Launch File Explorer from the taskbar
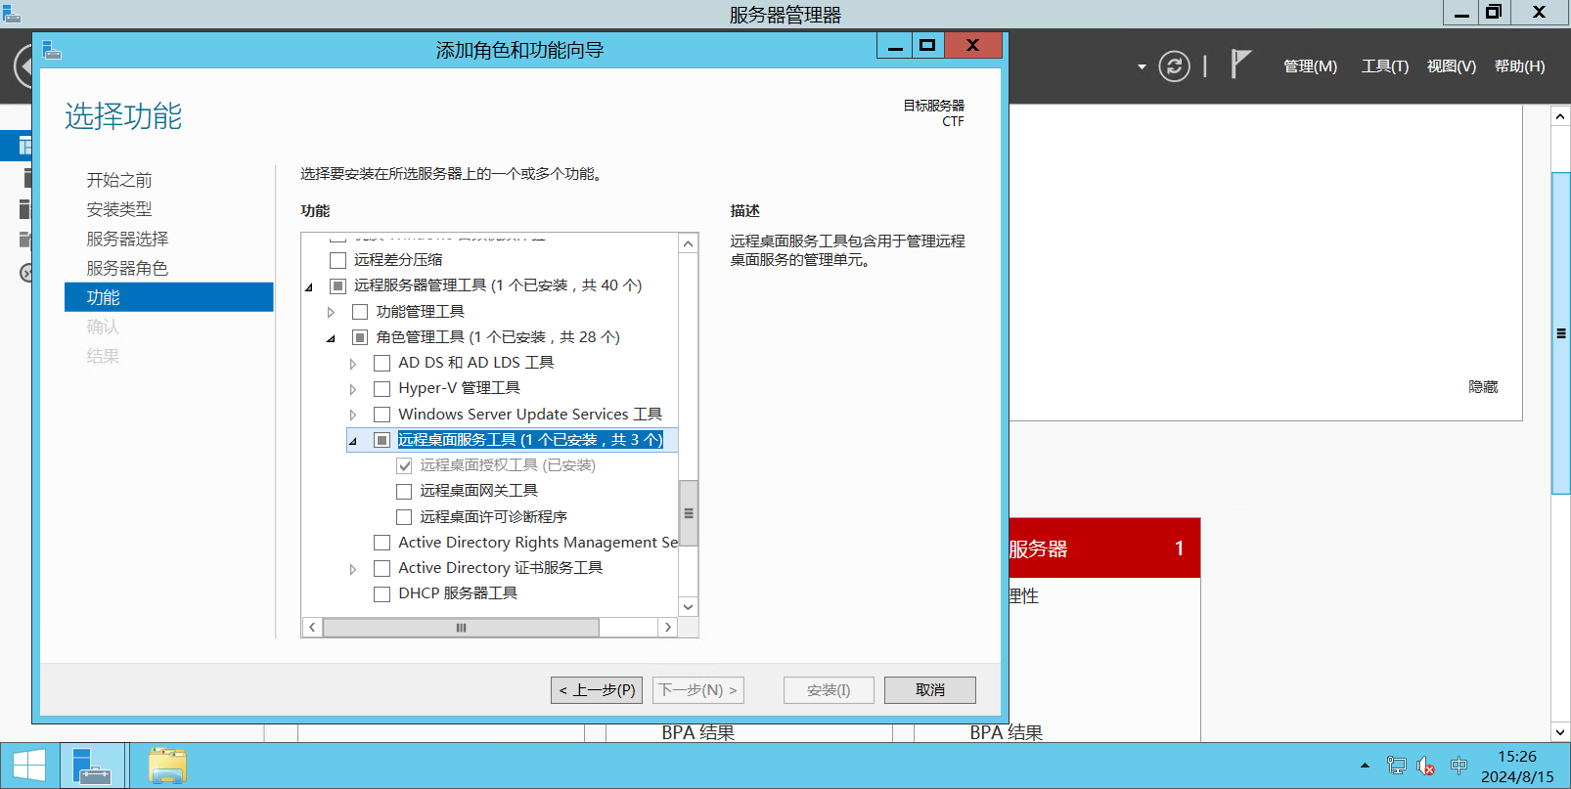The height and width of the screenshot is (789, 1571). [x=167, y=766]
